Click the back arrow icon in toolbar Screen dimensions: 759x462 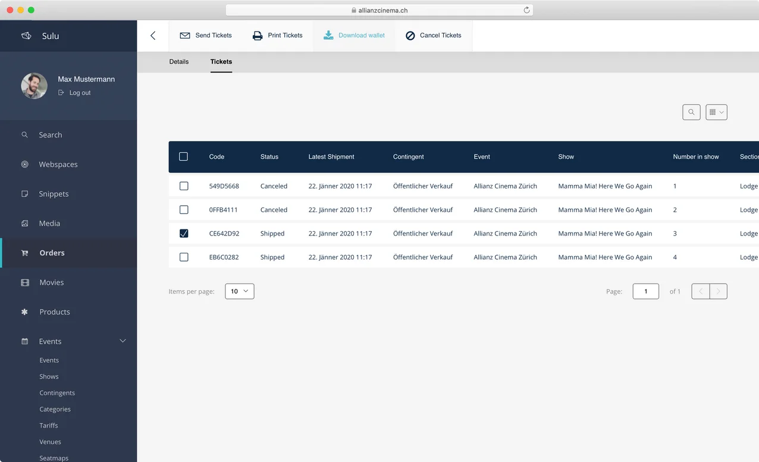[153, 36]
